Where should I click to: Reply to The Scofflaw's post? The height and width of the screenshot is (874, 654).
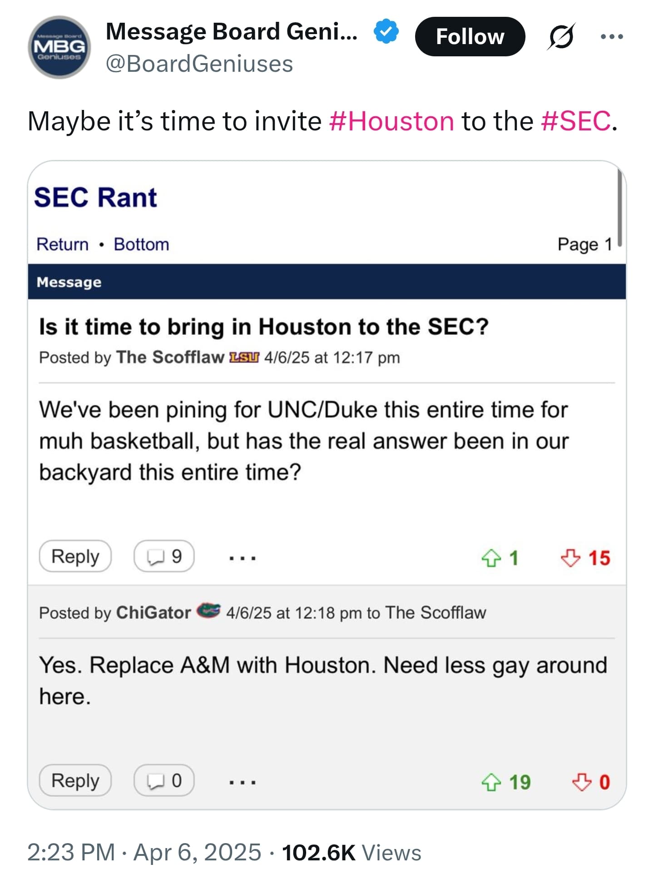(x=75, y=556)
